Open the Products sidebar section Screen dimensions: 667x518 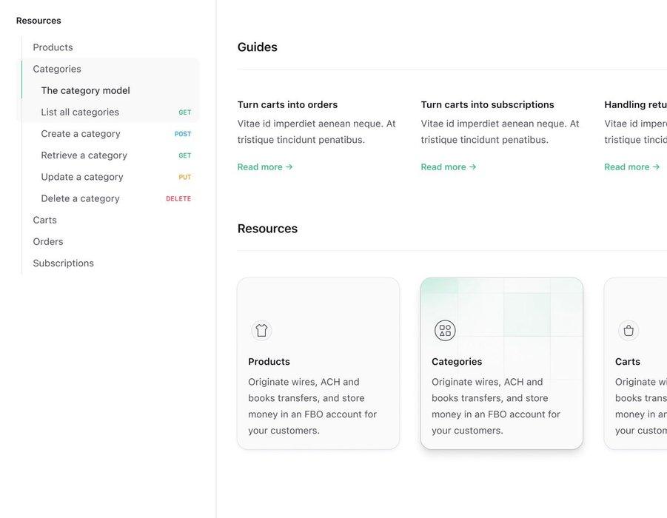click(53, 47)
